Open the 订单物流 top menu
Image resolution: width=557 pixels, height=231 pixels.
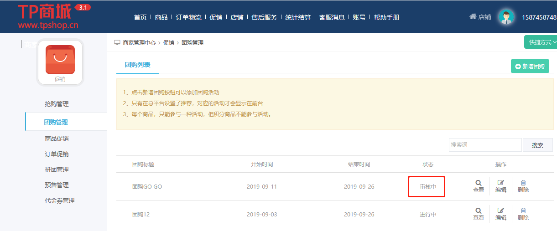pos(188,17)
